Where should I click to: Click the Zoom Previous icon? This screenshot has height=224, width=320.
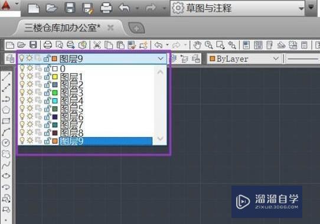coord(232,45)
